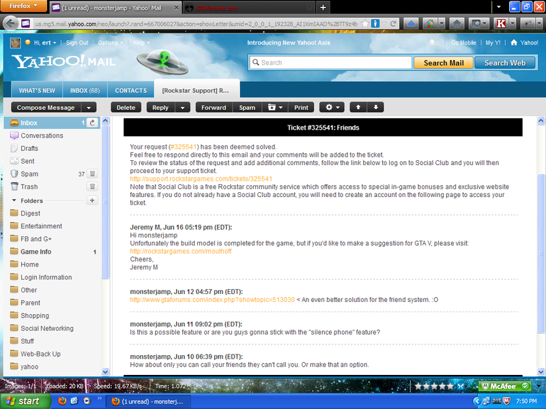Viewport: 546px width, 409px height.
Task: Switch to the INBOX (68) tab
Action: (x=85, y=91)
